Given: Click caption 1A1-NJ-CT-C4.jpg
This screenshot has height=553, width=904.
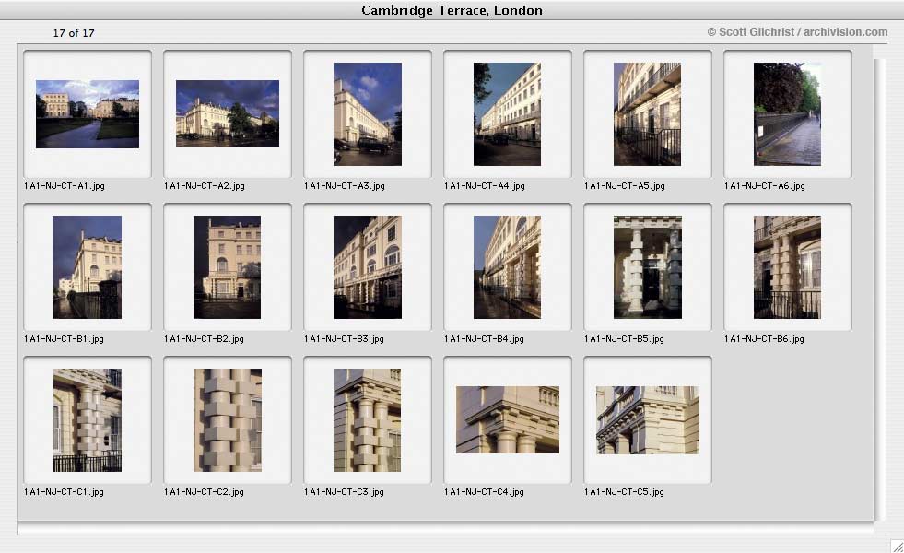Looking at the screenshot, I should 485,492.
